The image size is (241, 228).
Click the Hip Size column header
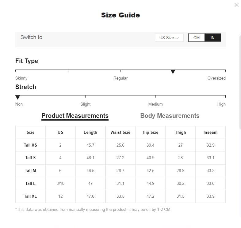click(x=150, y=132)
